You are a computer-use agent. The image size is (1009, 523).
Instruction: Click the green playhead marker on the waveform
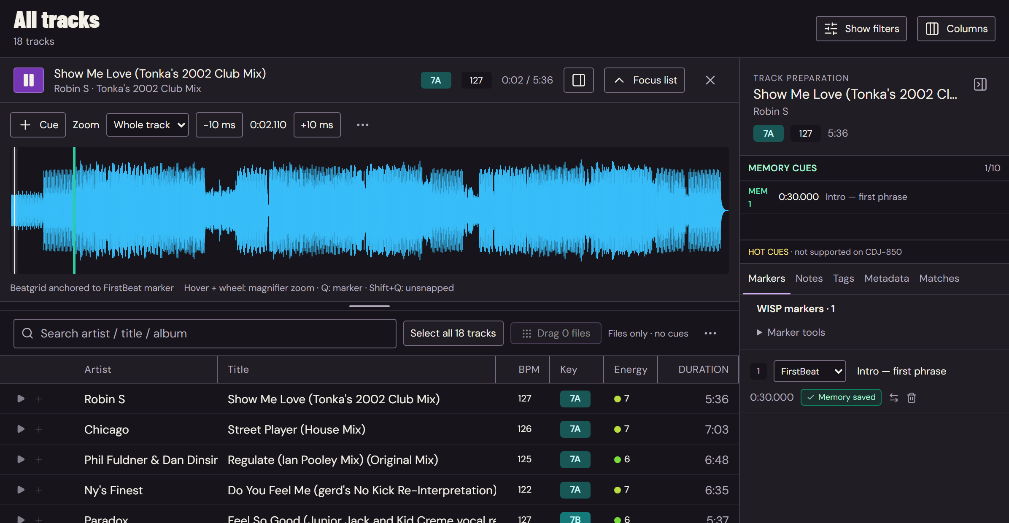[x=74, y=210]
